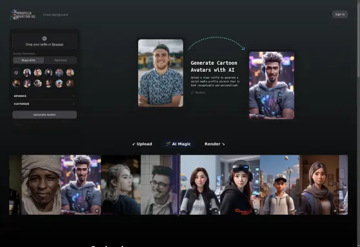Expand the CUSTOMIZE section

pyautogui.click(x=45, y=104)
